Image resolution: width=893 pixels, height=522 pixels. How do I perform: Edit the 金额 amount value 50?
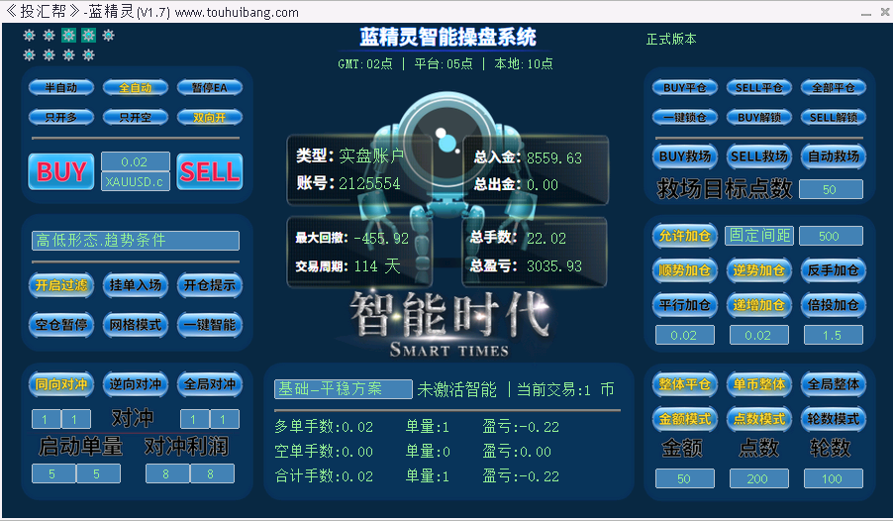(685, 478)
